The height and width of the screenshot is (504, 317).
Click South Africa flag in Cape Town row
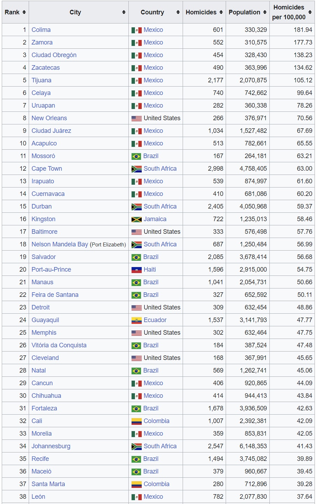136,169
